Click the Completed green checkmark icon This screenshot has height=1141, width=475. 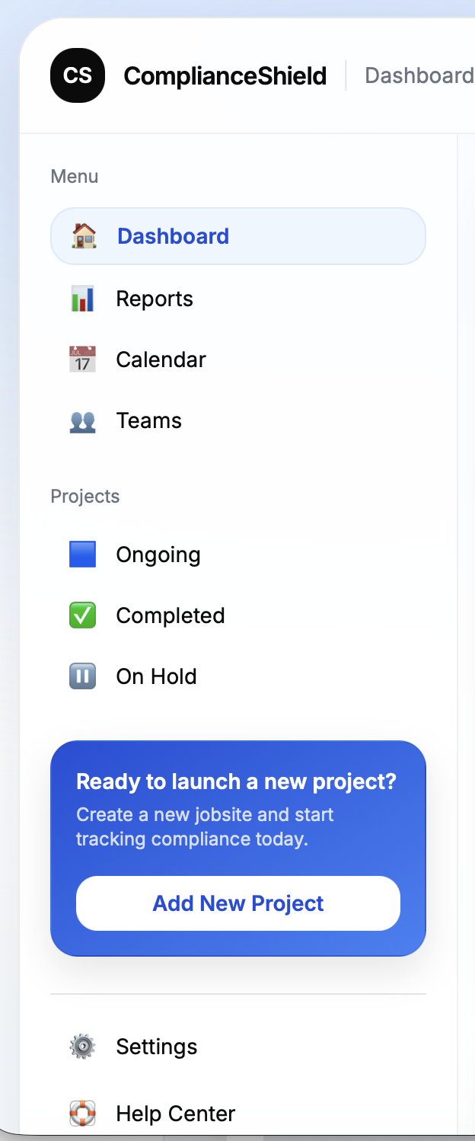coord(83,615)
